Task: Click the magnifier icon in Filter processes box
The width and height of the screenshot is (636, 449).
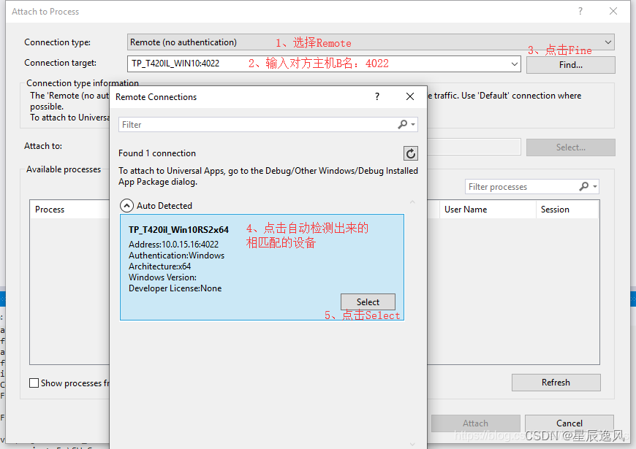Action: click(x=585, y=186)
